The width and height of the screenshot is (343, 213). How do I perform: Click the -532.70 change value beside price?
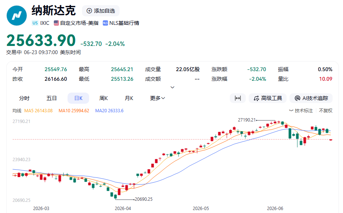(91, 44)
